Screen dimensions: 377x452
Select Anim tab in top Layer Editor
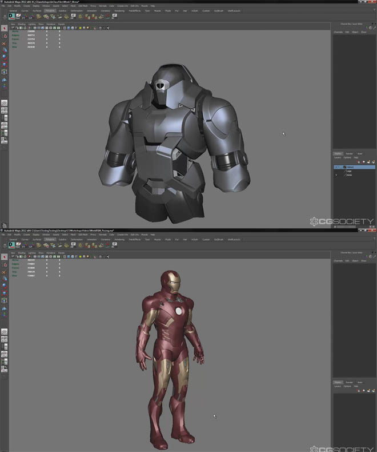click(x=360, y=154)
